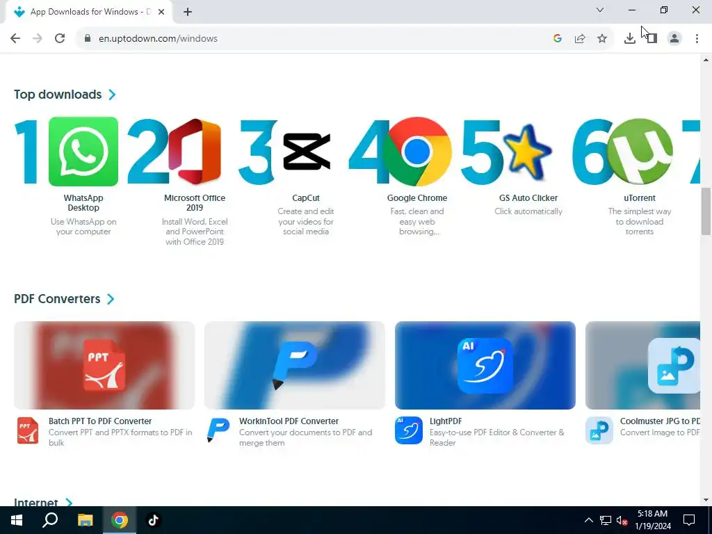Open the Windows notification center
The image size is (712, 534).
[689, 520]
